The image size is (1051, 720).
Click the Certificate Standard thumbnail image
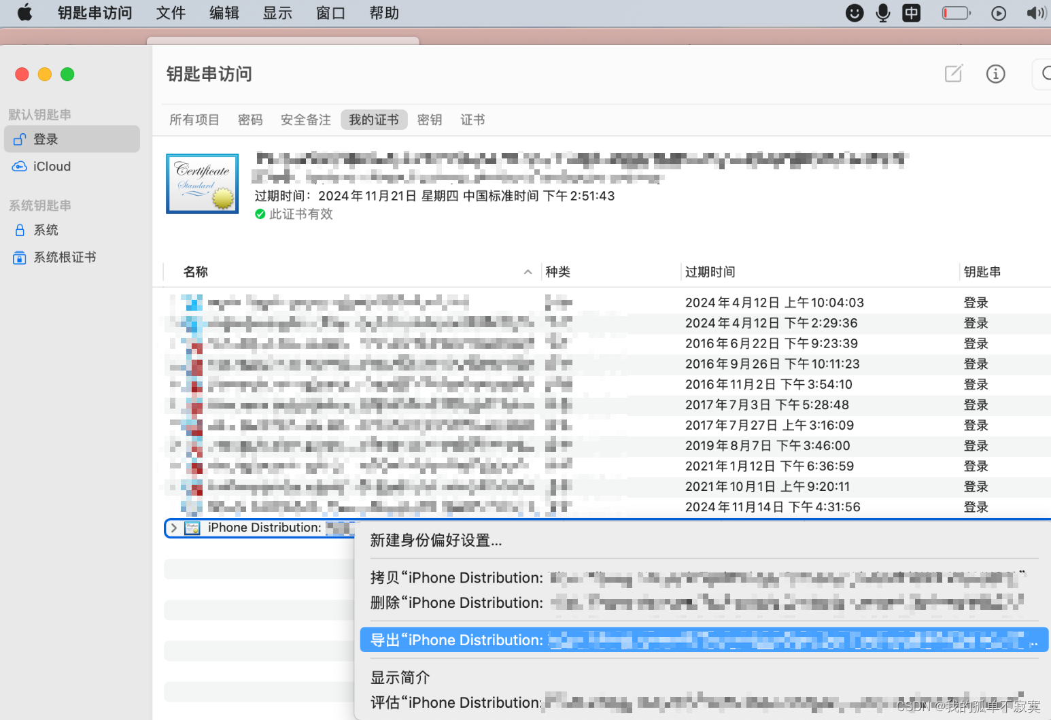pyautogui.click(x=203, y=184)
